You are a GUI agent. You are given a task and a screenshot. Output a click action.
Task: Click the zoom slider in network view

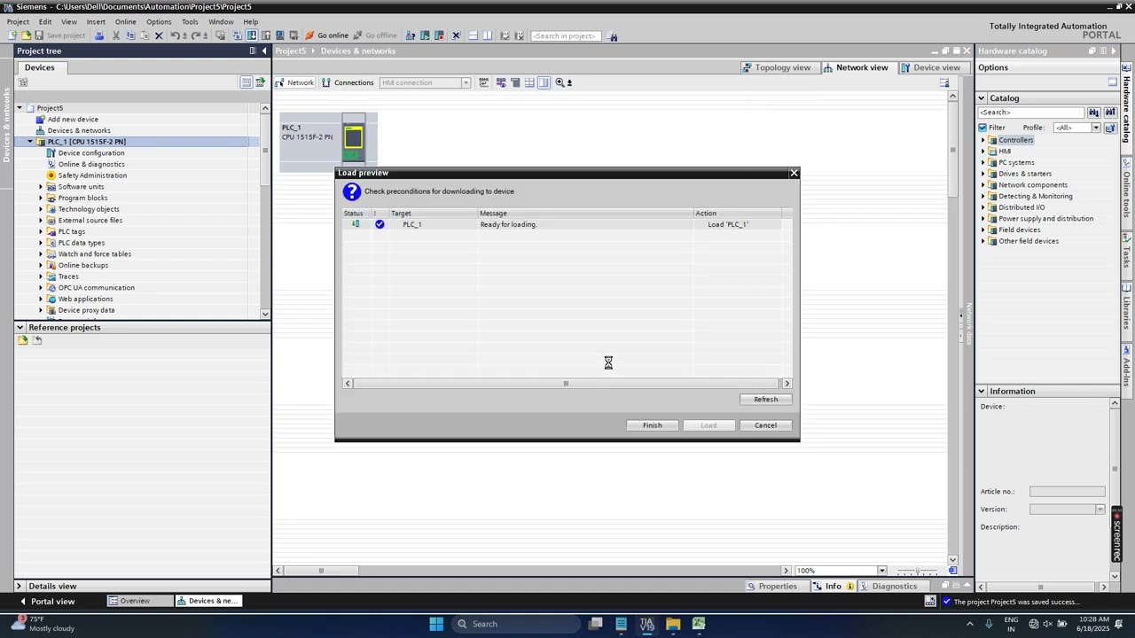click(x=916, y=571)
